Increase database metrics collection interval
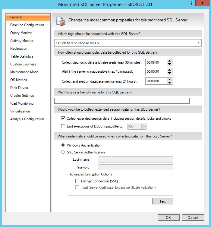Viewport: 211px width, 227px height. (x=169, y=80)
